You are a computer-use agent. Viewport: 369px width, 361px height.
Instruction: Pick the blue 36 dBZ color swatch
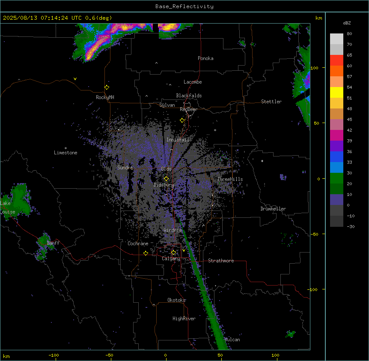point(336,156)
